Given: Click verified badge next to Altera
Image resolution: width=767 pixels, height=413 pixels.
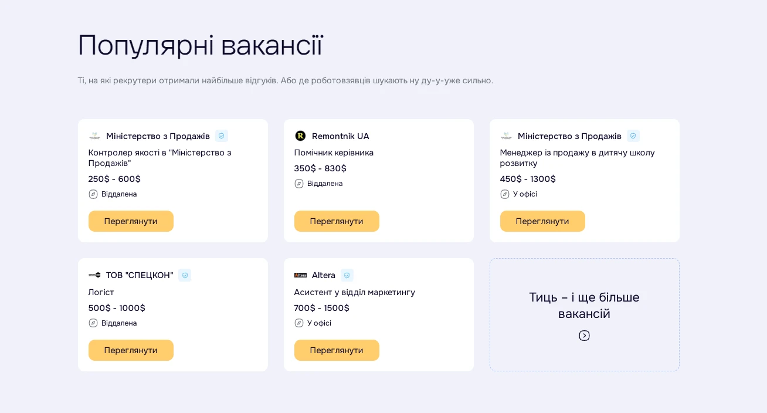Looking at the screenshot, I should pyautogui.click(x=347, y=275).
